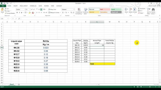The width and height of the screenshot is (161, 90).
Task: Click Merge & Center
Action: point(54,12)
